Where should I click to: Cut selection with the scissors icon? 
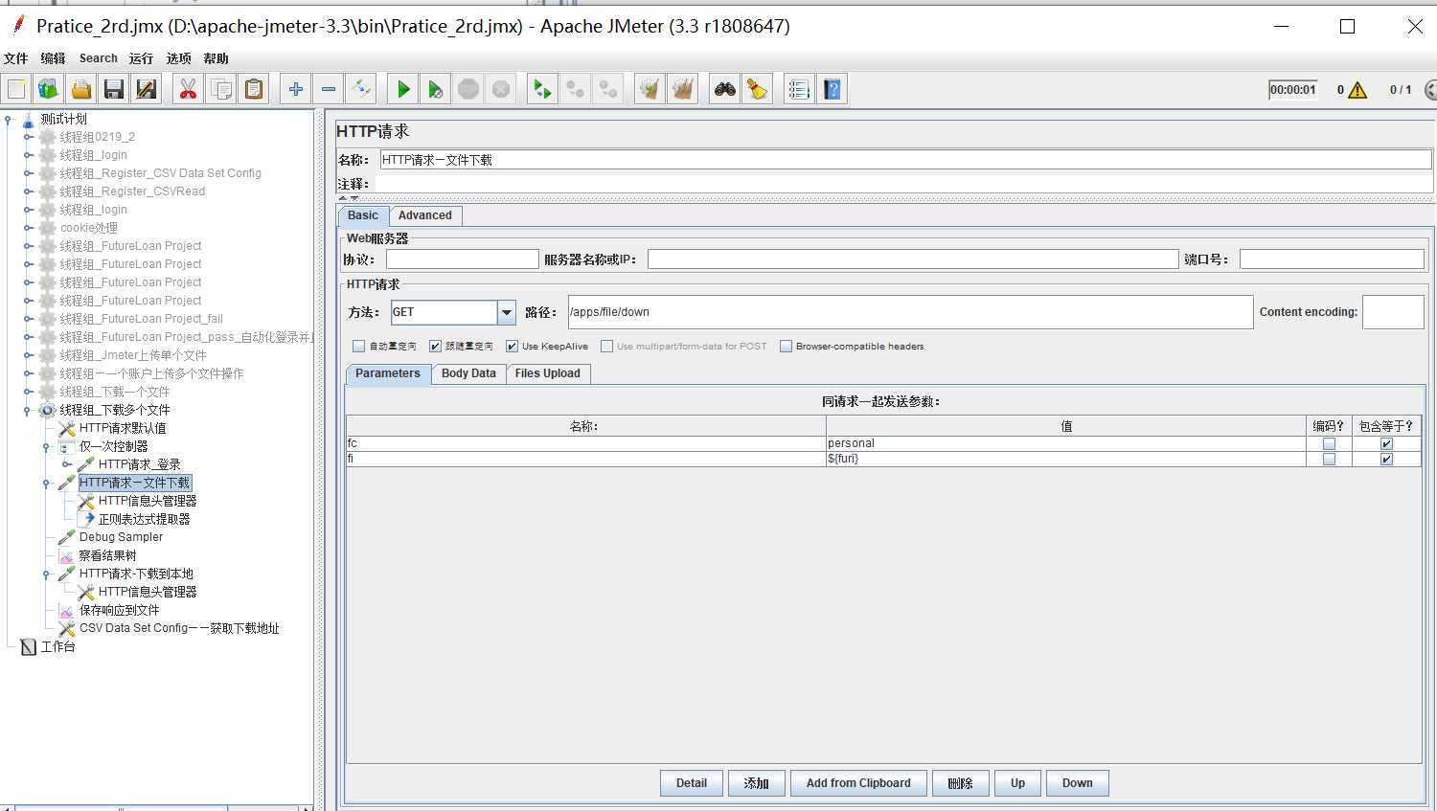[188, 89]
